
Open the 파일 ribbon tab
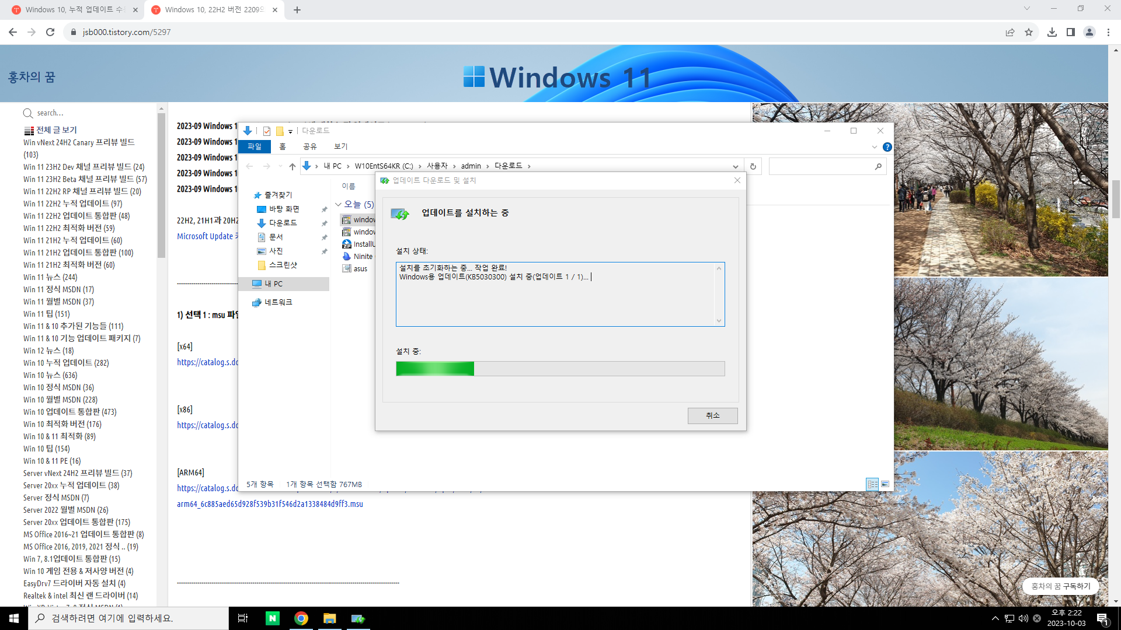255,146
